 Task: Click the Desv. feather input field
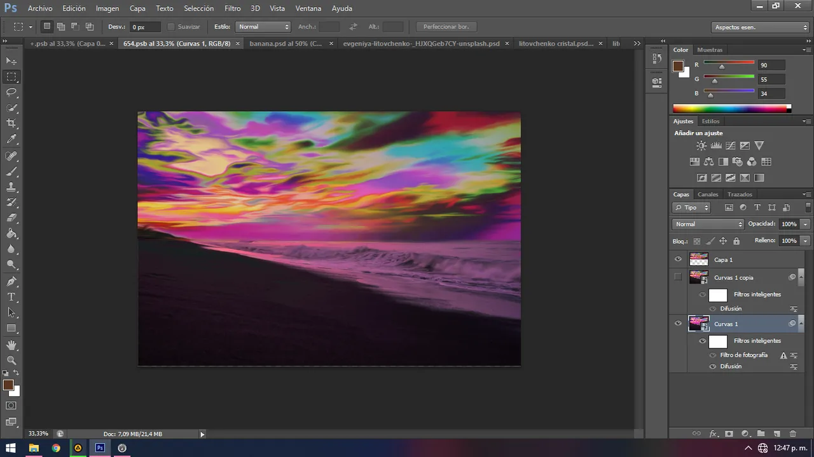[146, 27]
